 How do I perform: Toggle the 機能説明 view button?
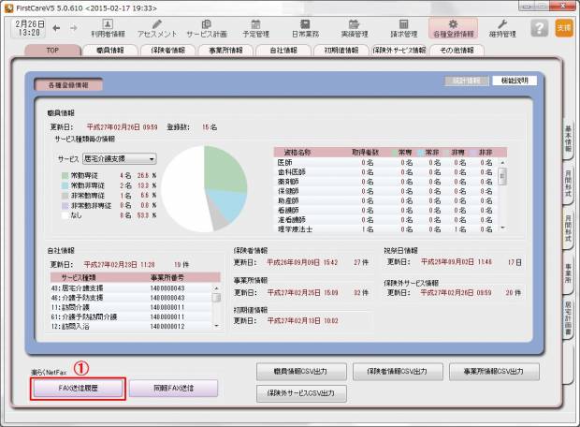click(515, 81)
